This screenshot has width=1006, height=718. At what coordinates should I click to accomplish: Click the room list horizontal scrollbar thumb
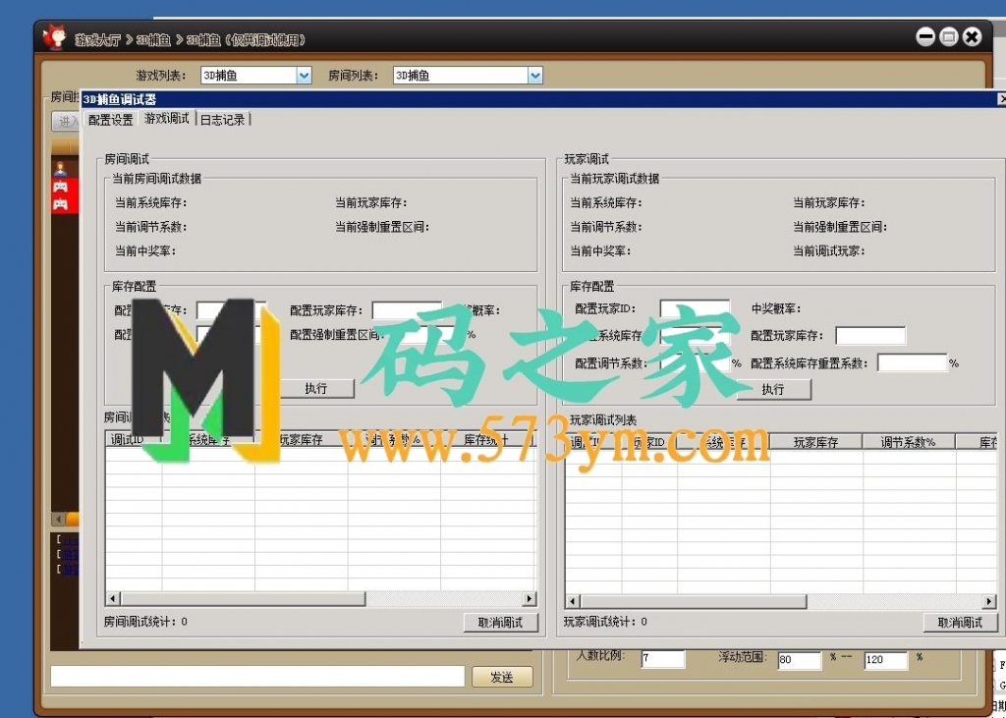pyautogui.click(x=243, y=598)
